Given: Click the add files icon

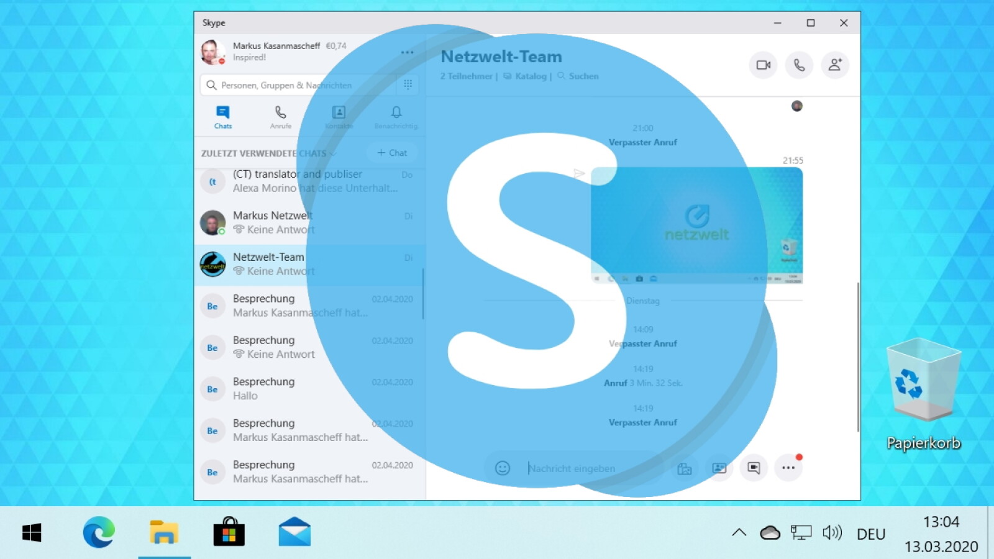Looking at the screenshot, I should (685, 468).
